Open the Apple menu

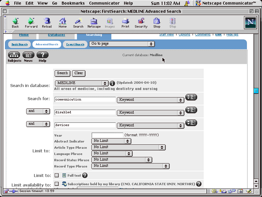(x=8, y=3)
